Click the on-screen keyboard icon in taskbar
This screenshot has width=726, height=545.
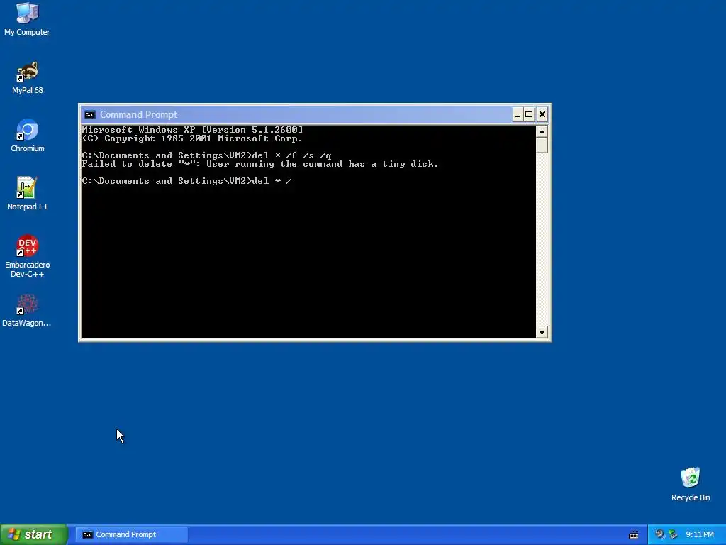click(633, 535)
